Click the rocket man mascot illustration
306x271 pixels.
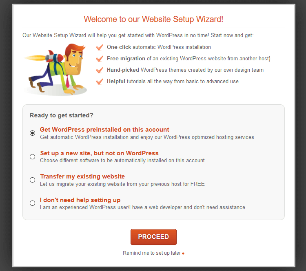pos(56,69)
